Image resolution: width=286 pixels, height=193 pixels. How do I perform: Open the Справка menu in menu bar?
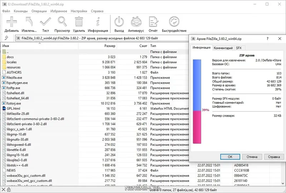[97, 11]
